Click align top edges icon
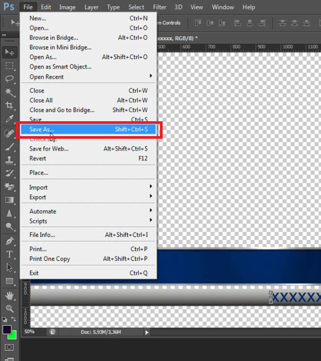This screenshot has height=361, width=321. click(x=198, y=23)
